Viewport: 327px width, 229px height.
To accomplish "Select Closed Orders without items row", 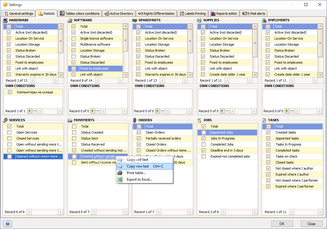I will tap(163, 150).
